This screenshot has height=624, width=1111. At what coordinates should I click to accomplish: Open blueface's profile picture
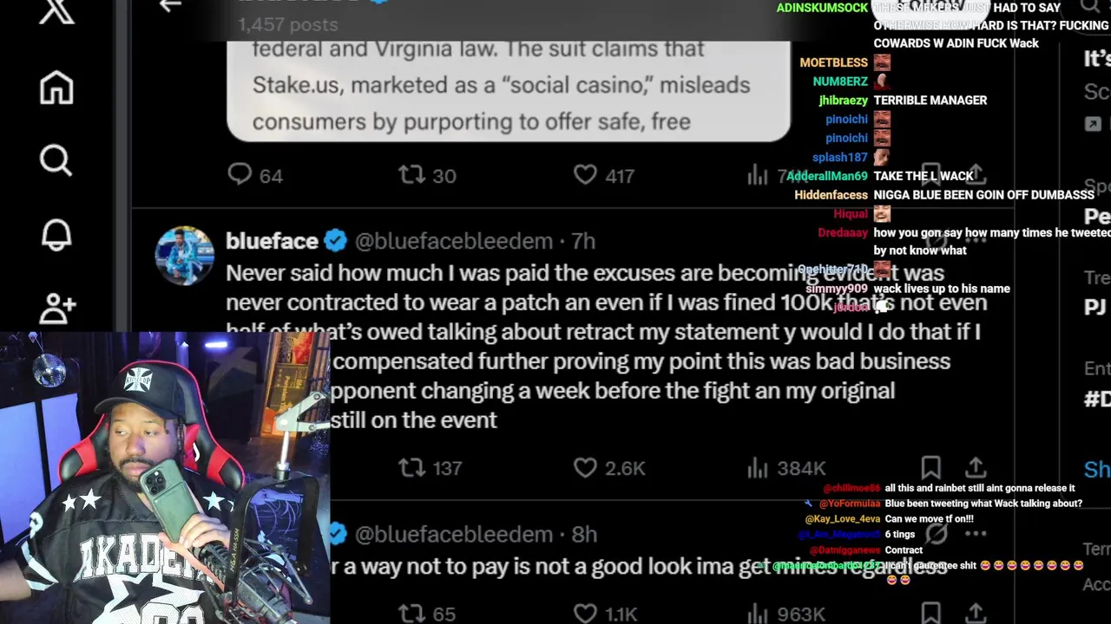tap(184, 256)
